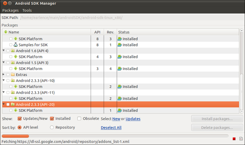Click Android icon of SDK Platform under API -20
Viewport: 245px width, 145px height.
tap(16, 110)
